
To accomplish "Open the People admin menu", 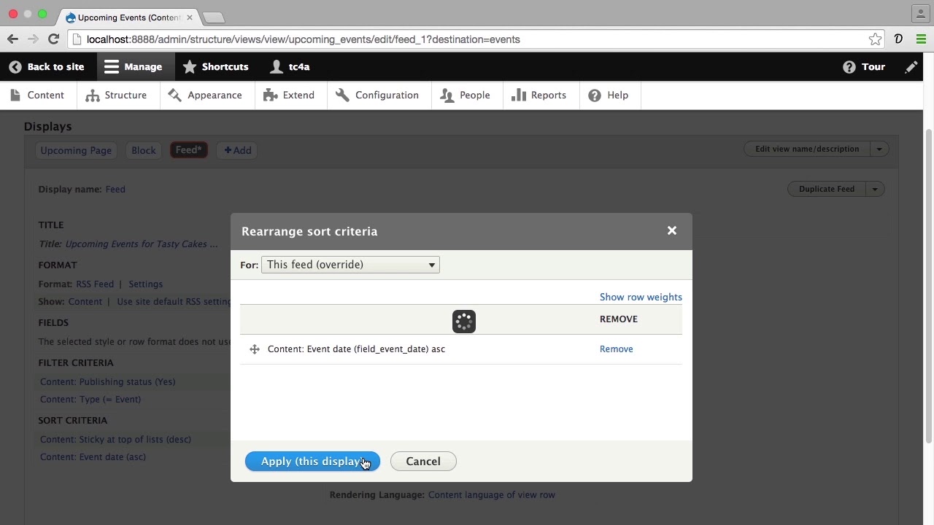I will click(466, 95).
